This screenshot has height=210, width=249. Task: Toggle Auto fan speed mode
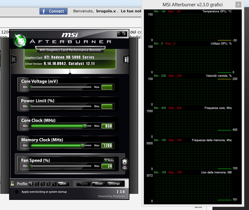(x=109, y=160)
